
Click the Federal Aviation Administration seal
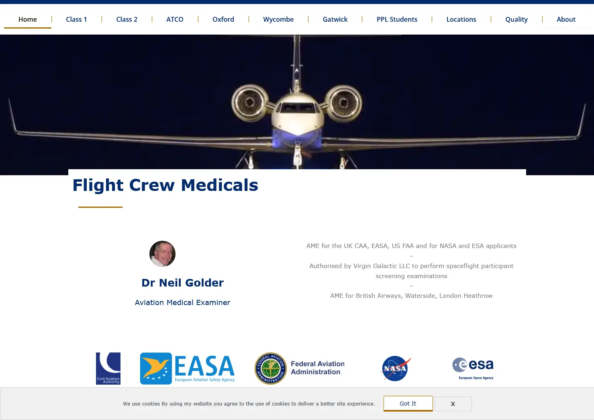point(271,368)
